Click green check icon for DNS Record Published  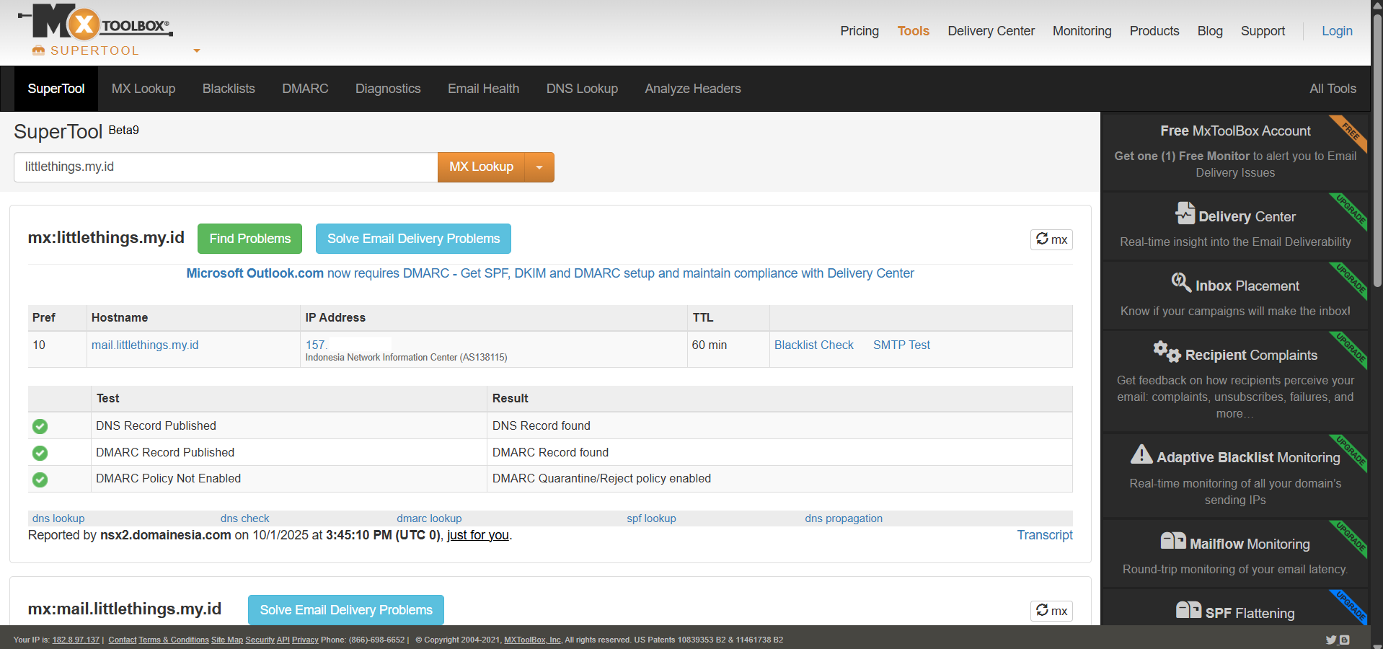click(x=40, y=426)
